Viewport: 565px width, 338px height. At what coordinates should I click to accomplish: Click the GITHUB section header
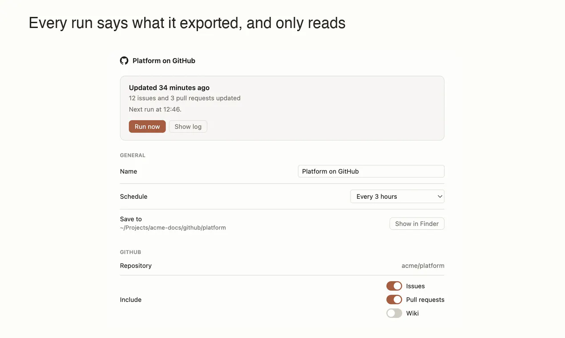[130, 252]
